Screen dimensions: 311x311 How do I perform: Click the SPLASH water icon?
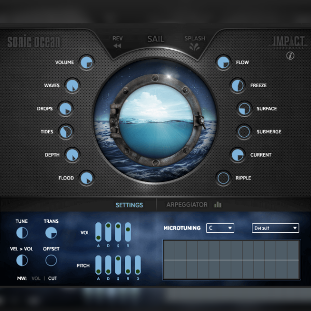tap(194, 46)
